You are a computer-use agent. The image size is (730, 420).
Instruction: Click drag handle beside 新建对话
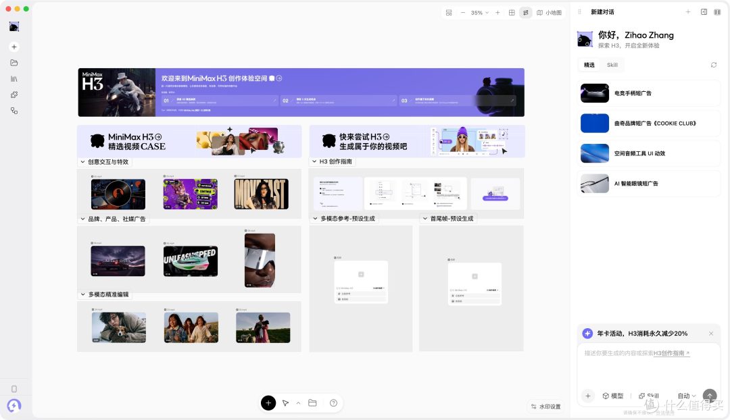[x=580, y=11]
